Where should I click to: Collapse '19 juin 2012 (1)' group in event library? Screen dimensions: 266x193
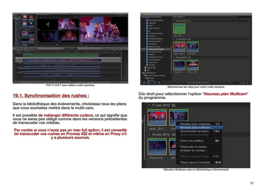(x=174, y=21)
